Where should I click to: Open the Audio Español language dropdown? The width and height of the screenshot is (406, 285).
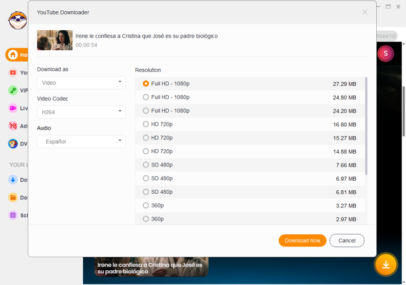81,142
